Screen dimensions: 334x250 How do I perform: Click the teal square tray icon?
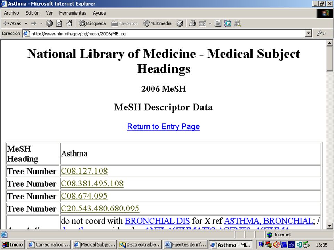coord(299,245)
